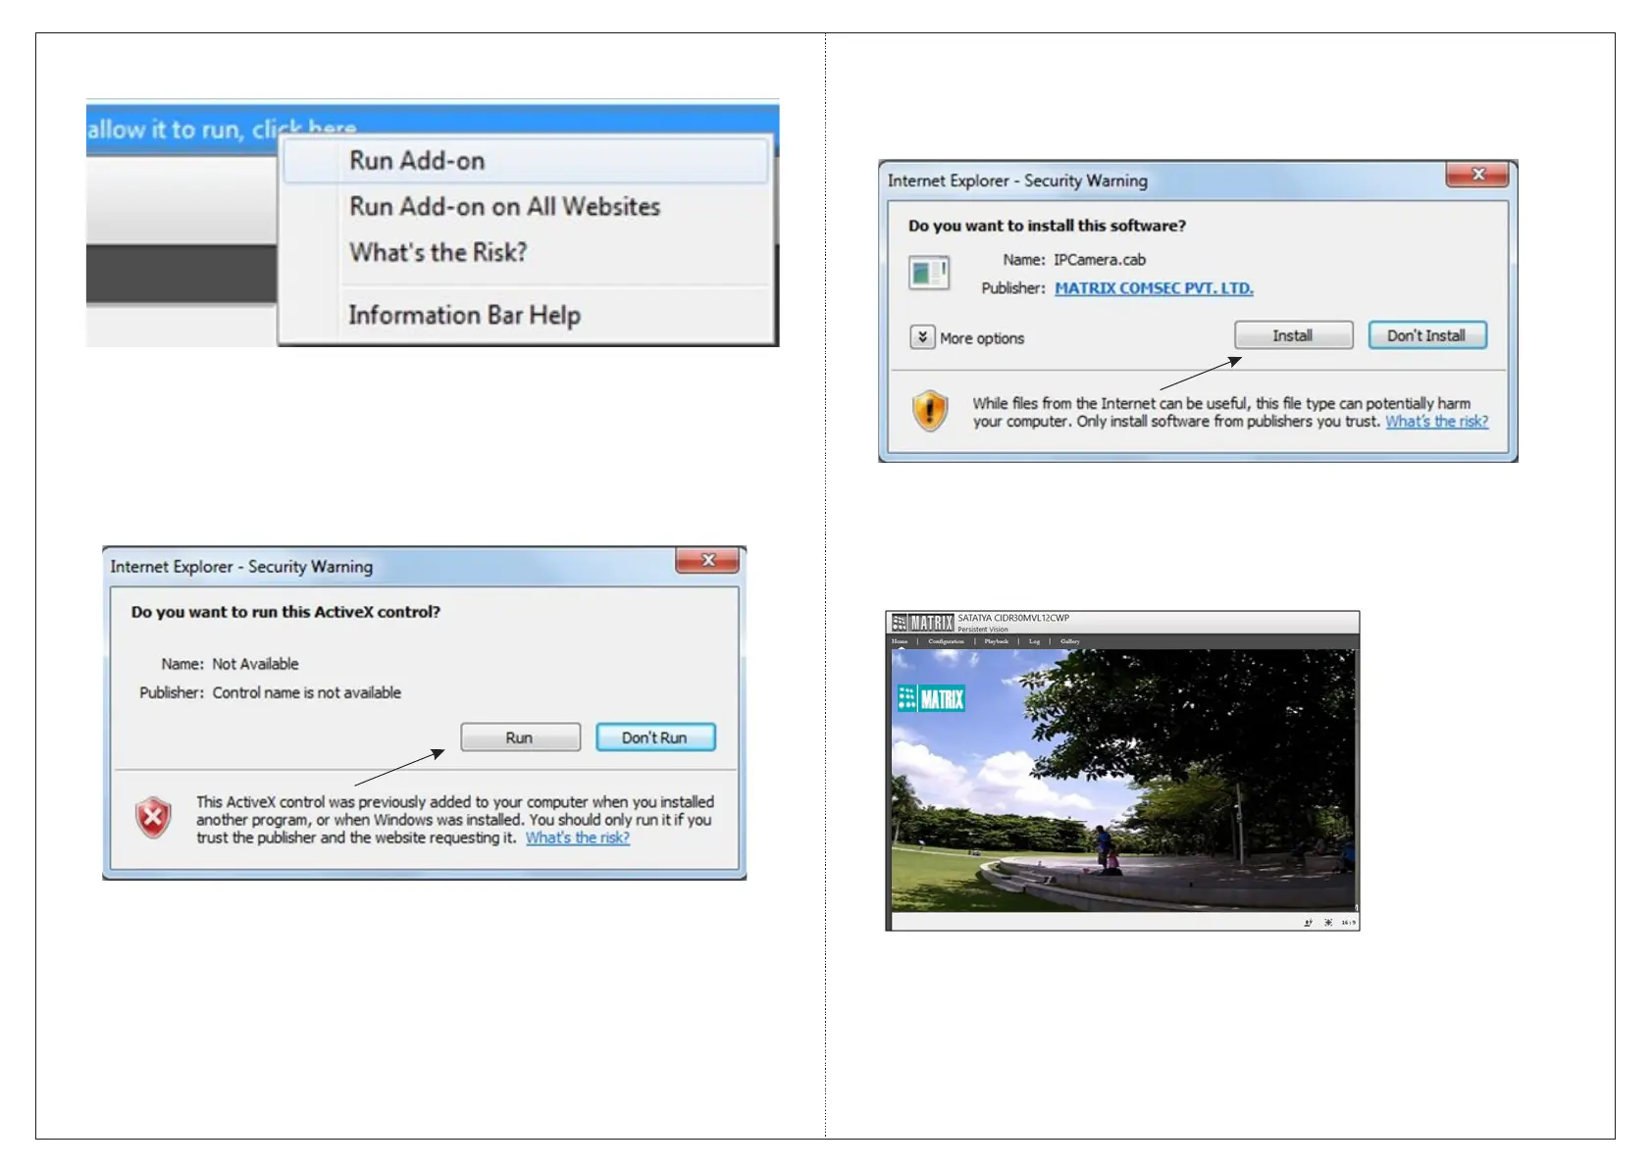Click the IPCamera.cab software file icon
The image size is (1652, 1168).
pos(928,272)
